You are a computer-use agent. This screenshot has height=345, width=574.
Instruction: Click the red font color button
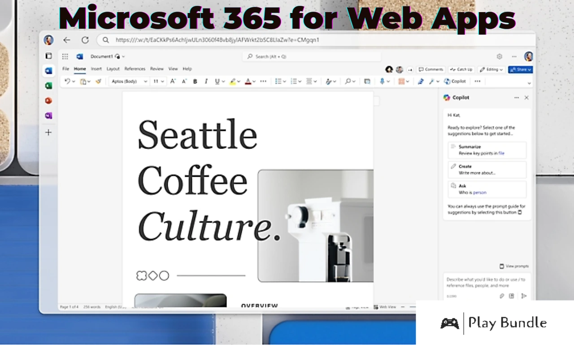pyautogui.click(x=248, y=82)
